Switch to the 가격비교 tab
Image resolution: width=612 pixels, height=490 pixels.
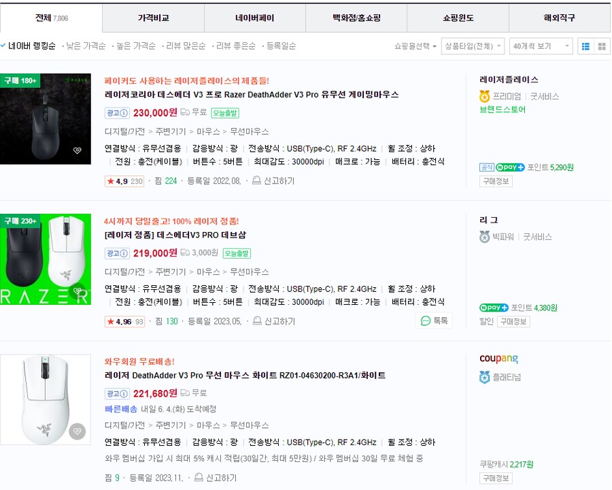[152, 18]
